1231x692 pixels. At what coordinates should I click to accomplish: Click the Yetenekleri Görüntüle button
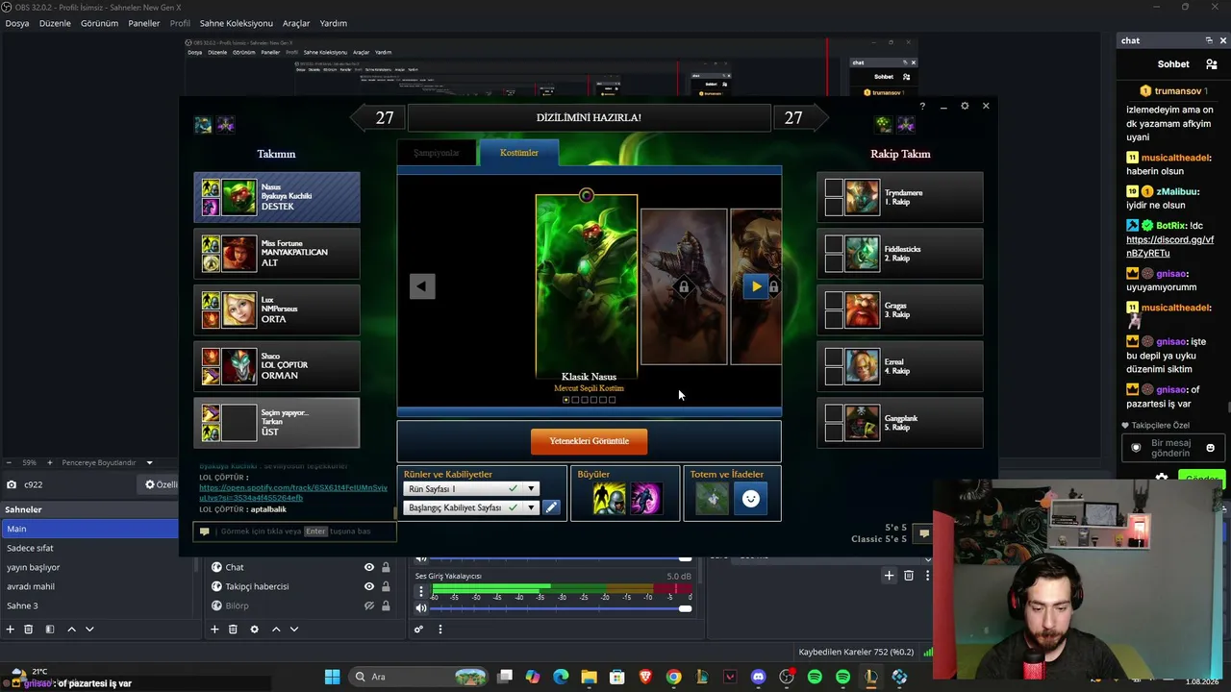point(589,441)
